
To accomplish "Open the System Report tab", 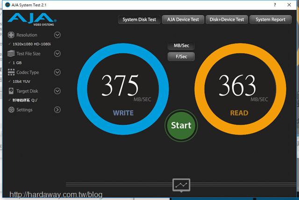I will pyautogui.click(x=271, y=20).
